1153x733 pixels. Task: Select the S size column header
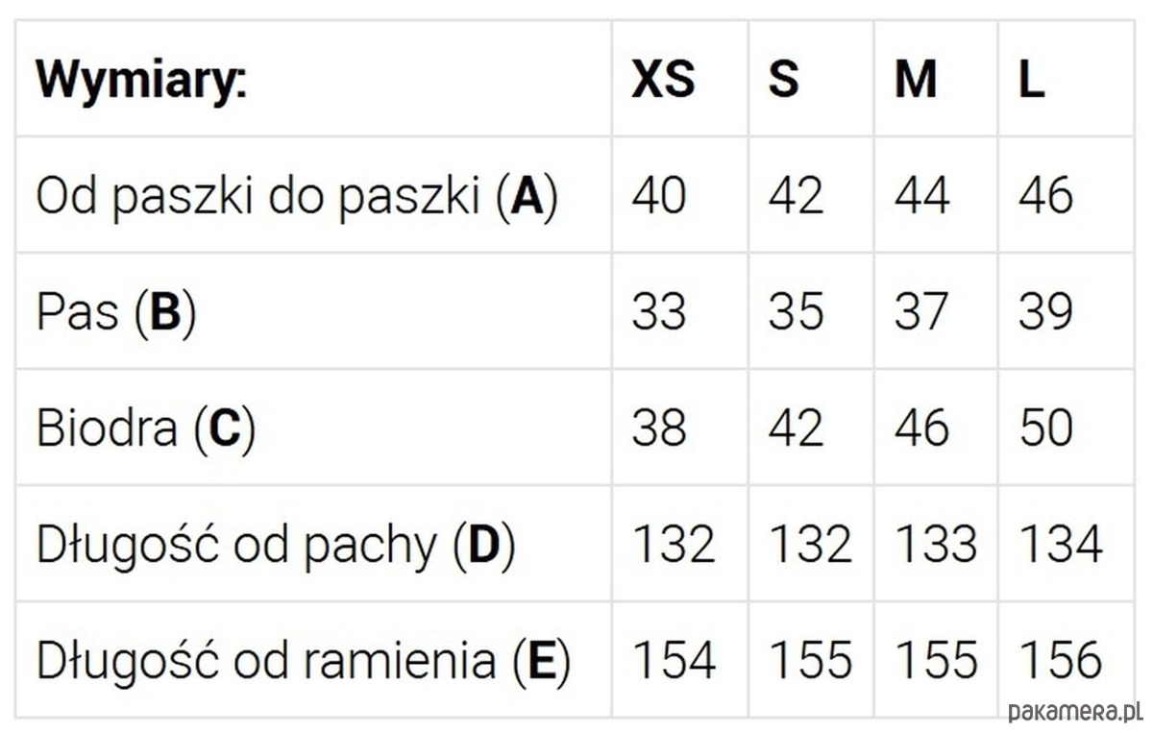click(x=783, y=81)
